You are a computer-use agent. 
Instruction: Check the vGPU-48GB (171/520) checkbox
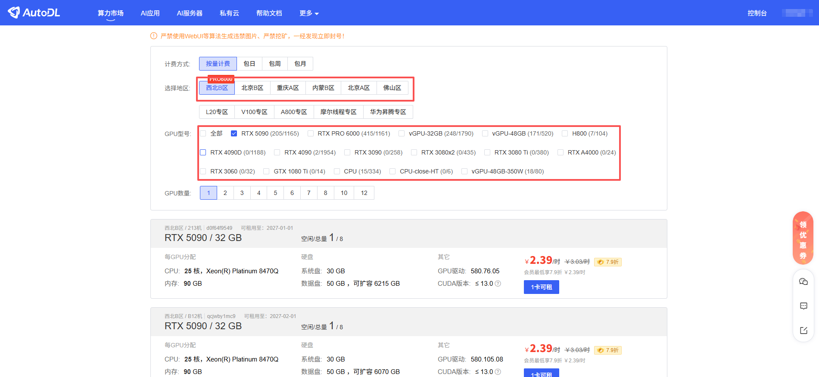click(x=485, y=133)
